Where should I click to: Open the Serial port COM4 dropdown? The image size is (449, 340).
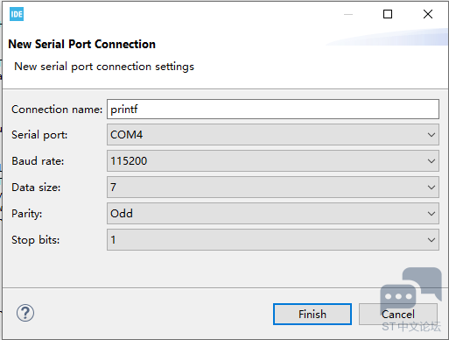click(x=273, y=135)
